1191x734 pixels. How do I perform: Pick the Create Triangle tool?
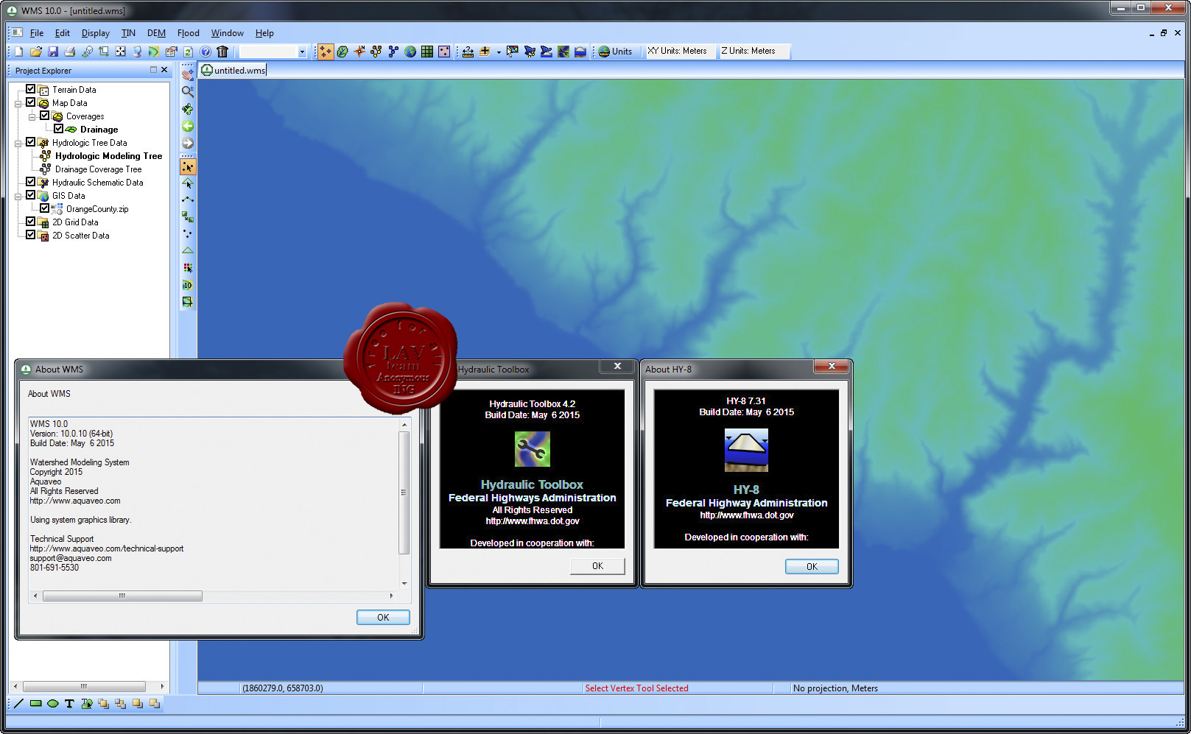(188, 251)
